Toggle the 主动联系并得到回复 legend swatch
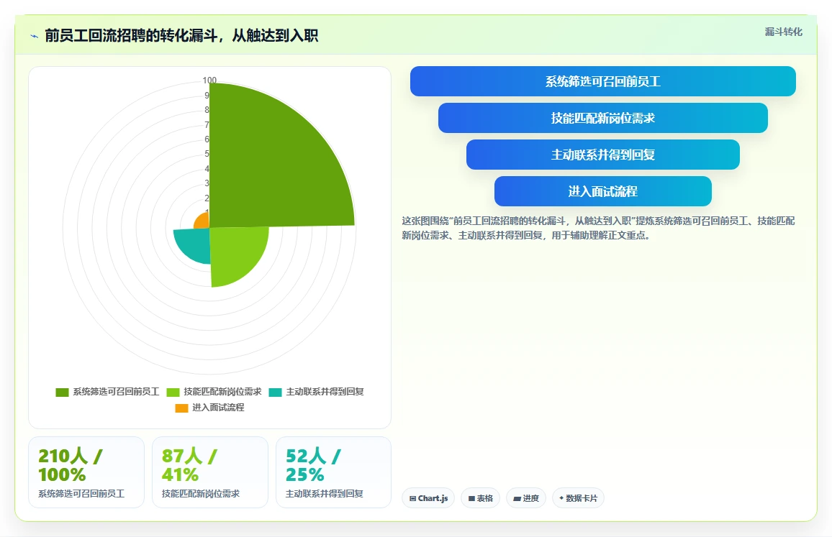 pyautogui.click(x=276, y=393)
